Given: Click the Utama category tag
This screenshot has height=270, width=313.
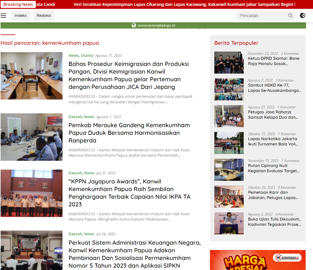Looking at the screenshot, I should pos(87,55).
